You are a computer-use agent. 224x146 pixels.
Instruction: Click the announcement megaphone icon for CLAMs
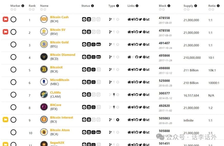click(133, 95)
